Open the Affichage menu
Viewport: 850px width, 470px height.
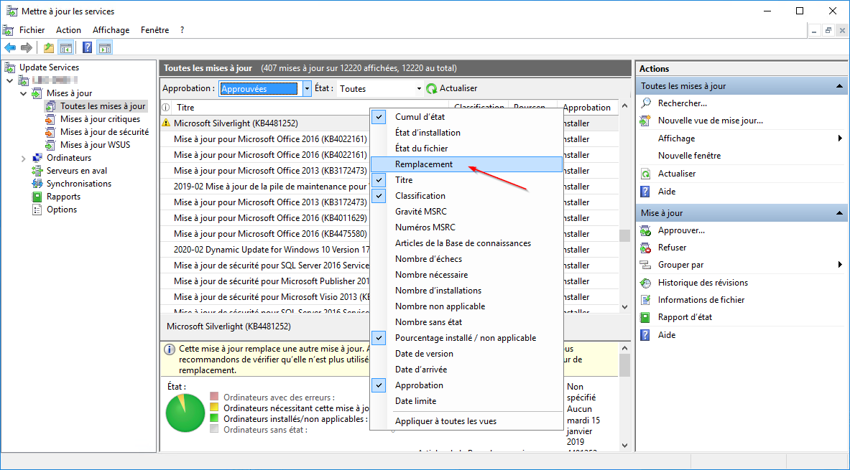(111, 30)
